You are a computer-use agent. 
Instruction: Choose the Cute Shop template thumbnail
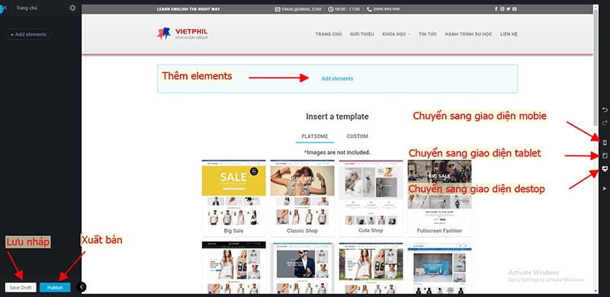point(371,197)
